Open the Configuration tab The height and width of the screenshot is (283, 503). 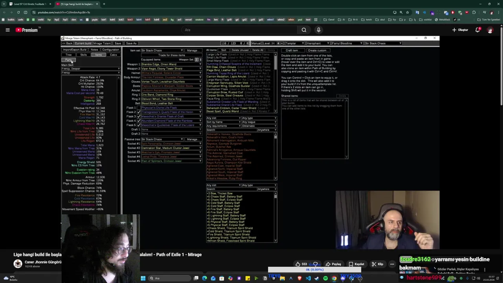[110, 50]
